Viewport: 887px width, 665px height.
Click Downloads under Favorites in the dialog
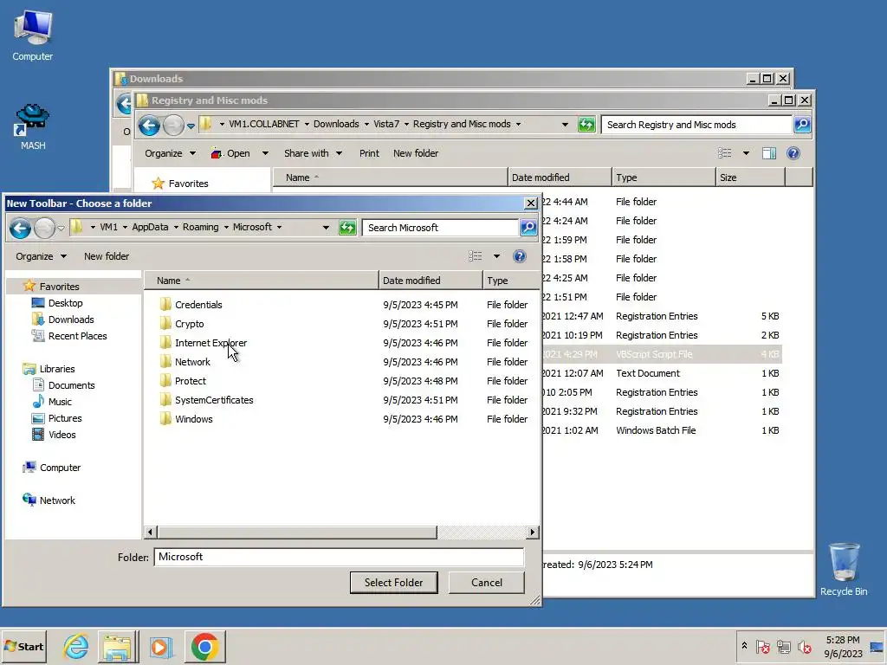[71, 320]
